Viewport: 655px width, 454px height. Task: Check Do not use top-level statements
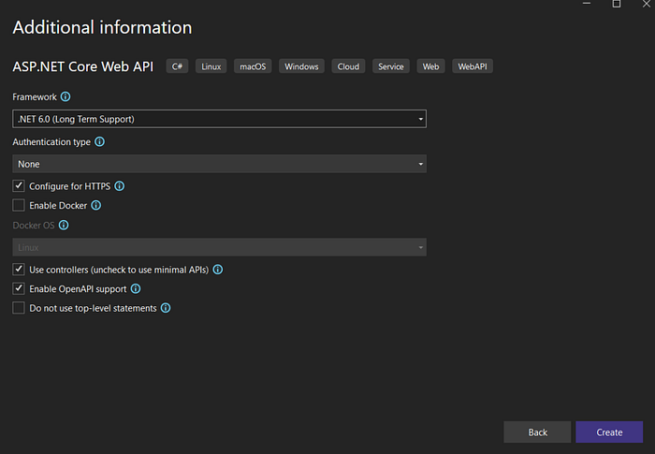[19, 308]
